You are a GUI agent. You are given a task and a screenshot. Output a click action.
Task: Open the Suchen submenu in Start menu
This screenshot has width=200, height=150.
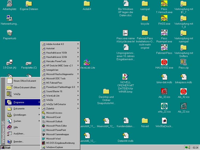pyautogui.click(x=23, y=121)
